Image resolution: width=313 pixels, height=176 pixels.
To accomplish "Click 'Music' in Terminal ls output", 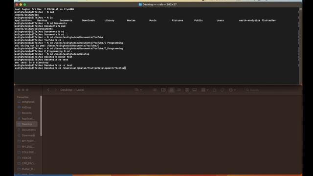I will pyautogui.click(x=153, y=21).
